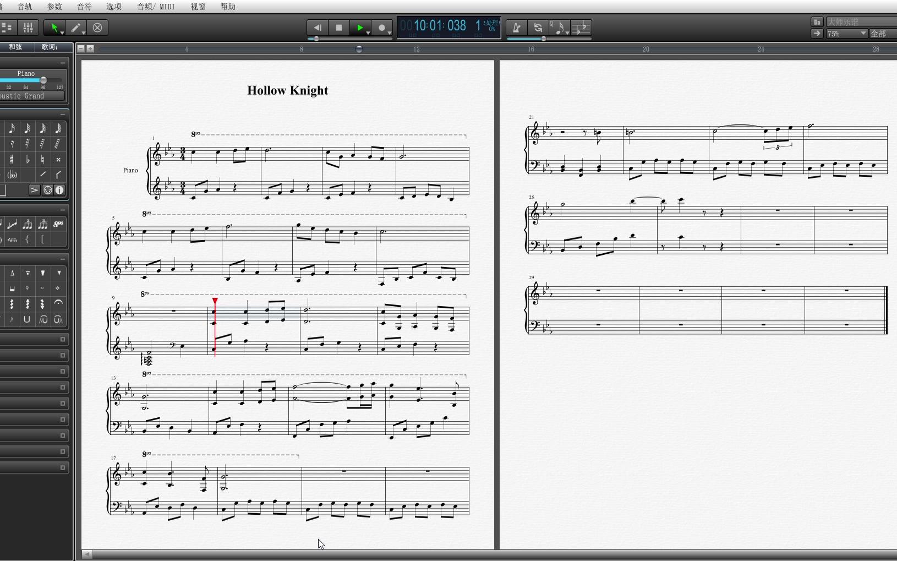Select the glissando line note symbol

click(x=12, y=224)
